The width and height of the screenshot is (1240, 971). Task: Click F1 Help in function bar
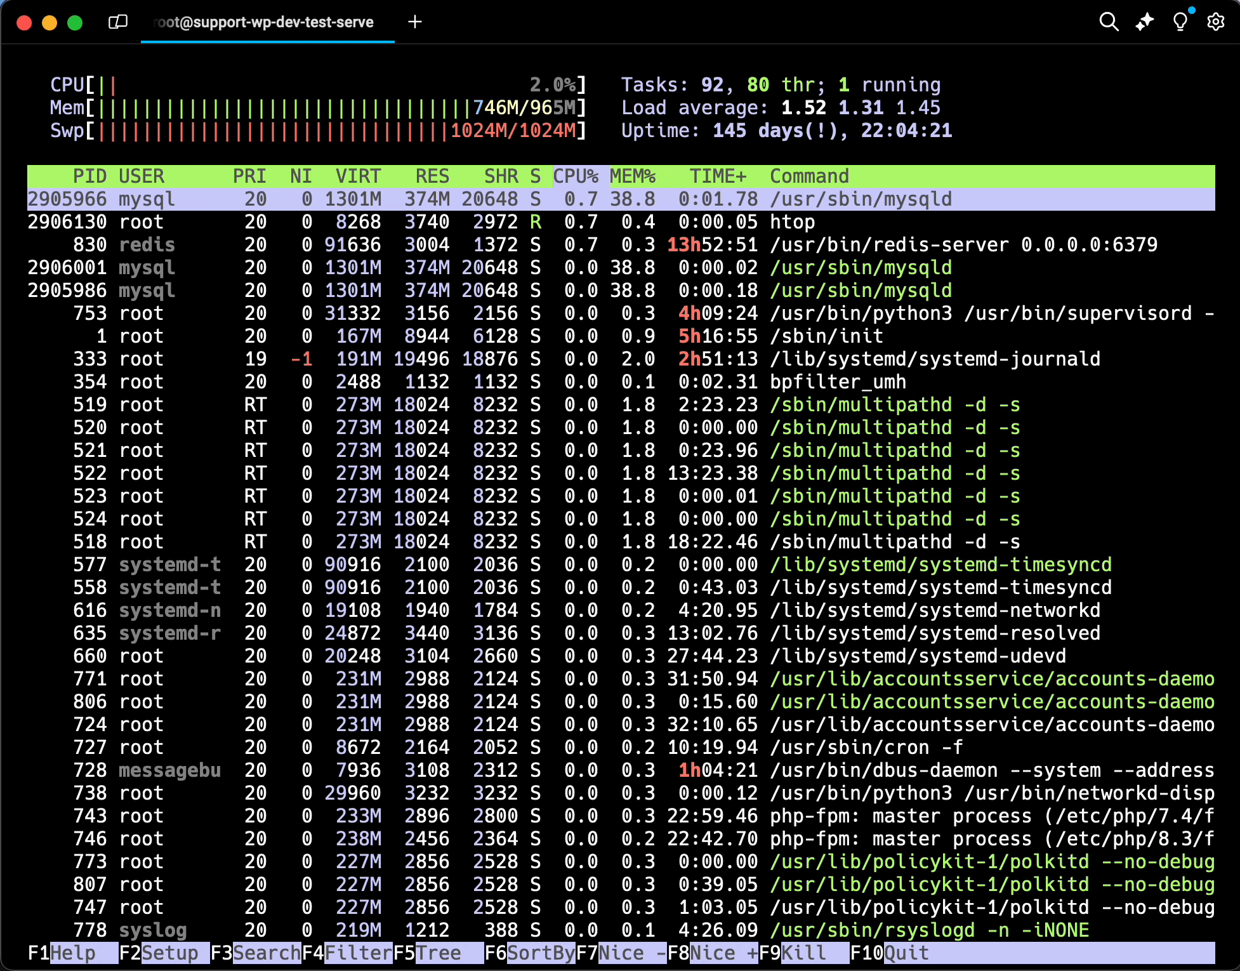click(x=72, y=953)
